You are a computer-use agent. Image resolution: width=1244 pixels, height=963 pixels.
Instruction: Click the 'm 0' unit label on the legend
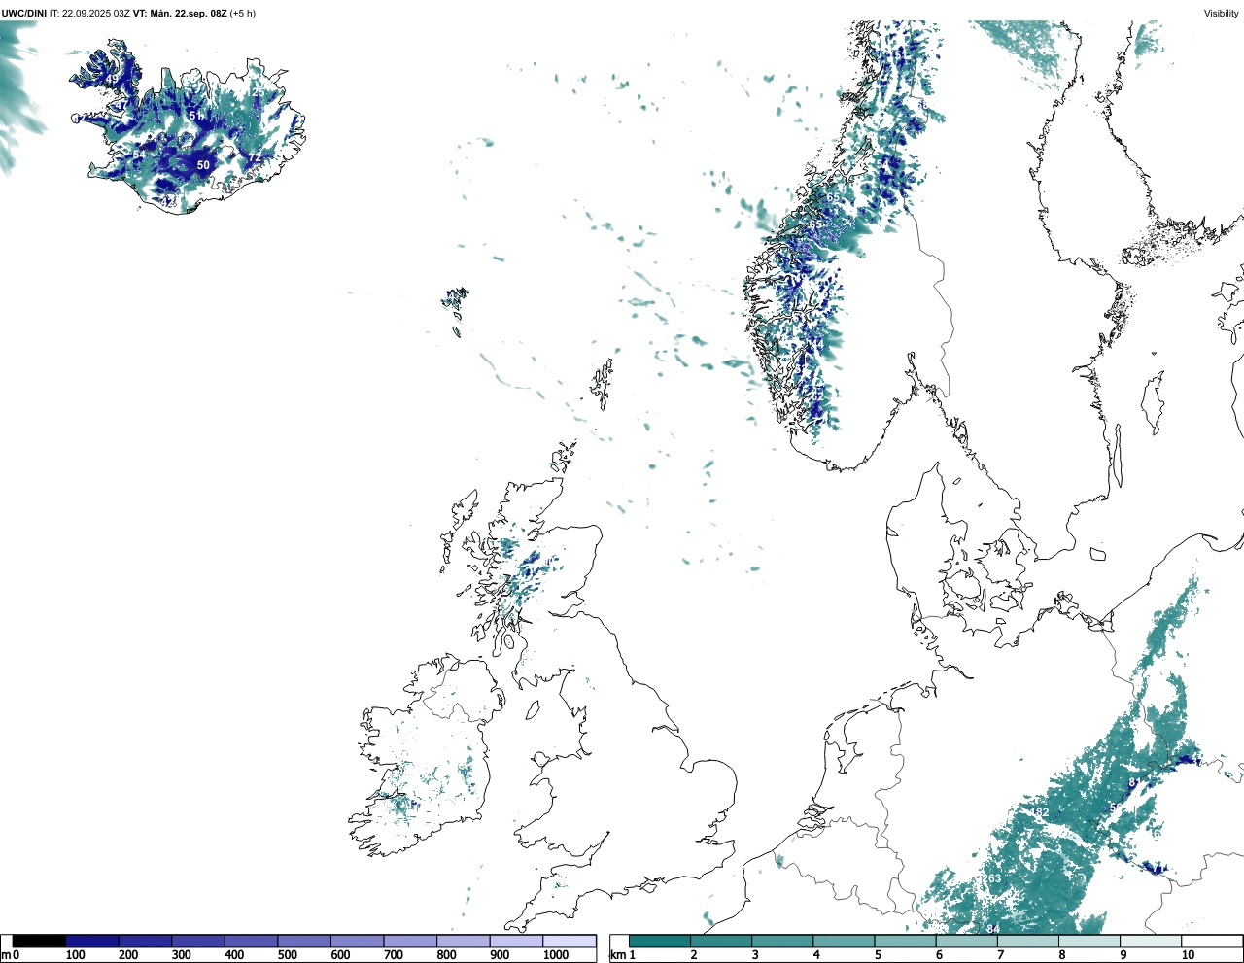pyautogui.click(x=11, y=955)
